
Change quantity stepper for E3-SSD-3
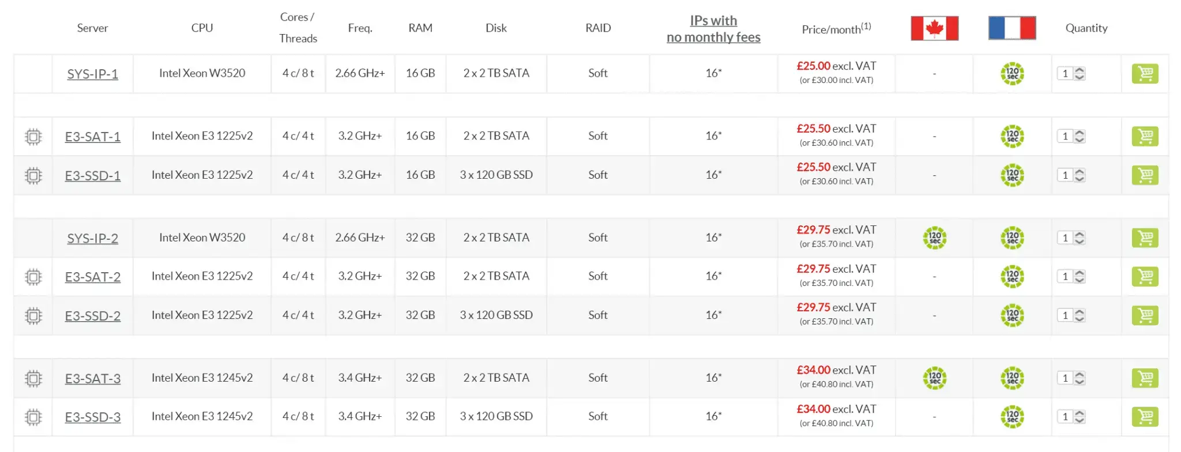1080,417
